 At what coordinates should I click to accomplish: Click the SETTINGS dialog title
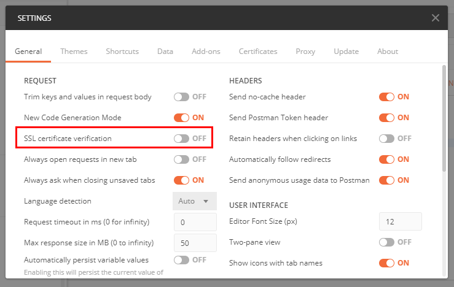[34, 18]
